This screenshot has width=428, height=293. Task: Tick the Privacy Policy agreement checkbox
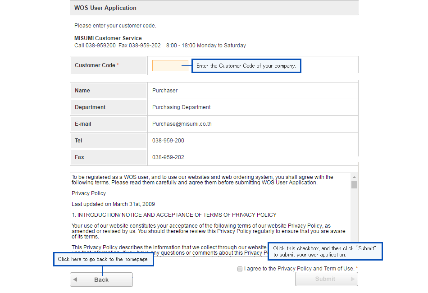[240, 269]
